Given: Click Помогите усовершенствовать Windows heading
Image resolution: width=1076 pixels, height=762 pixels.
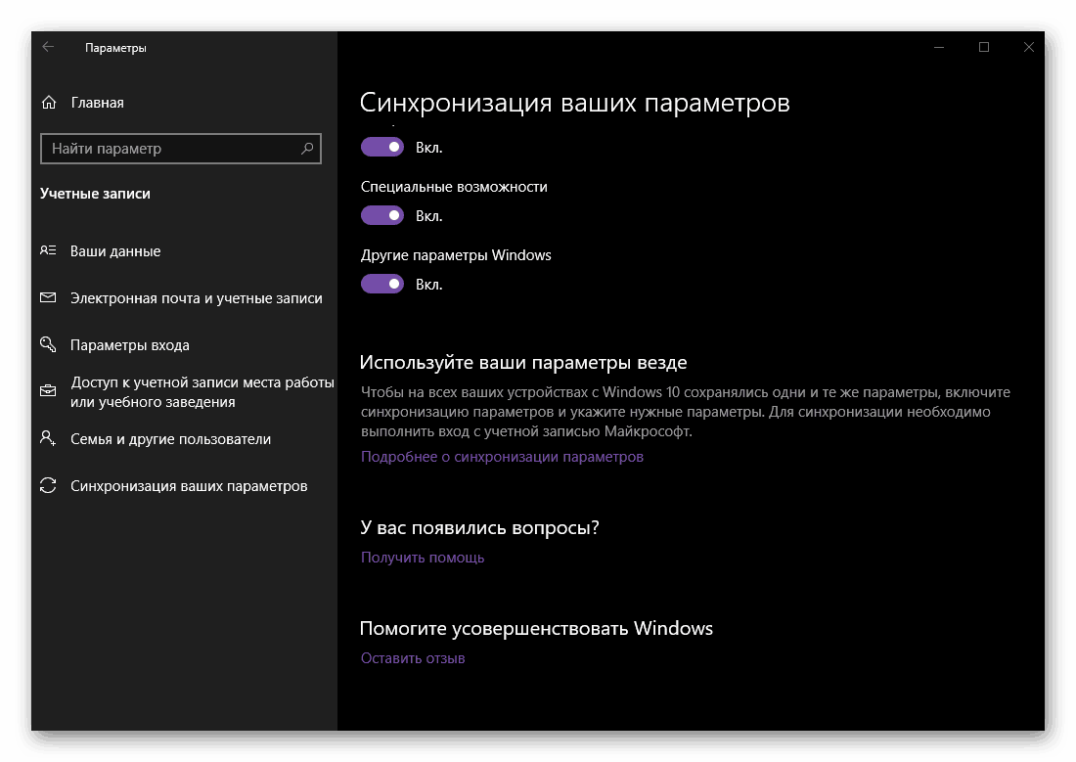Looking at the screenshot, I should coord(537,628).
